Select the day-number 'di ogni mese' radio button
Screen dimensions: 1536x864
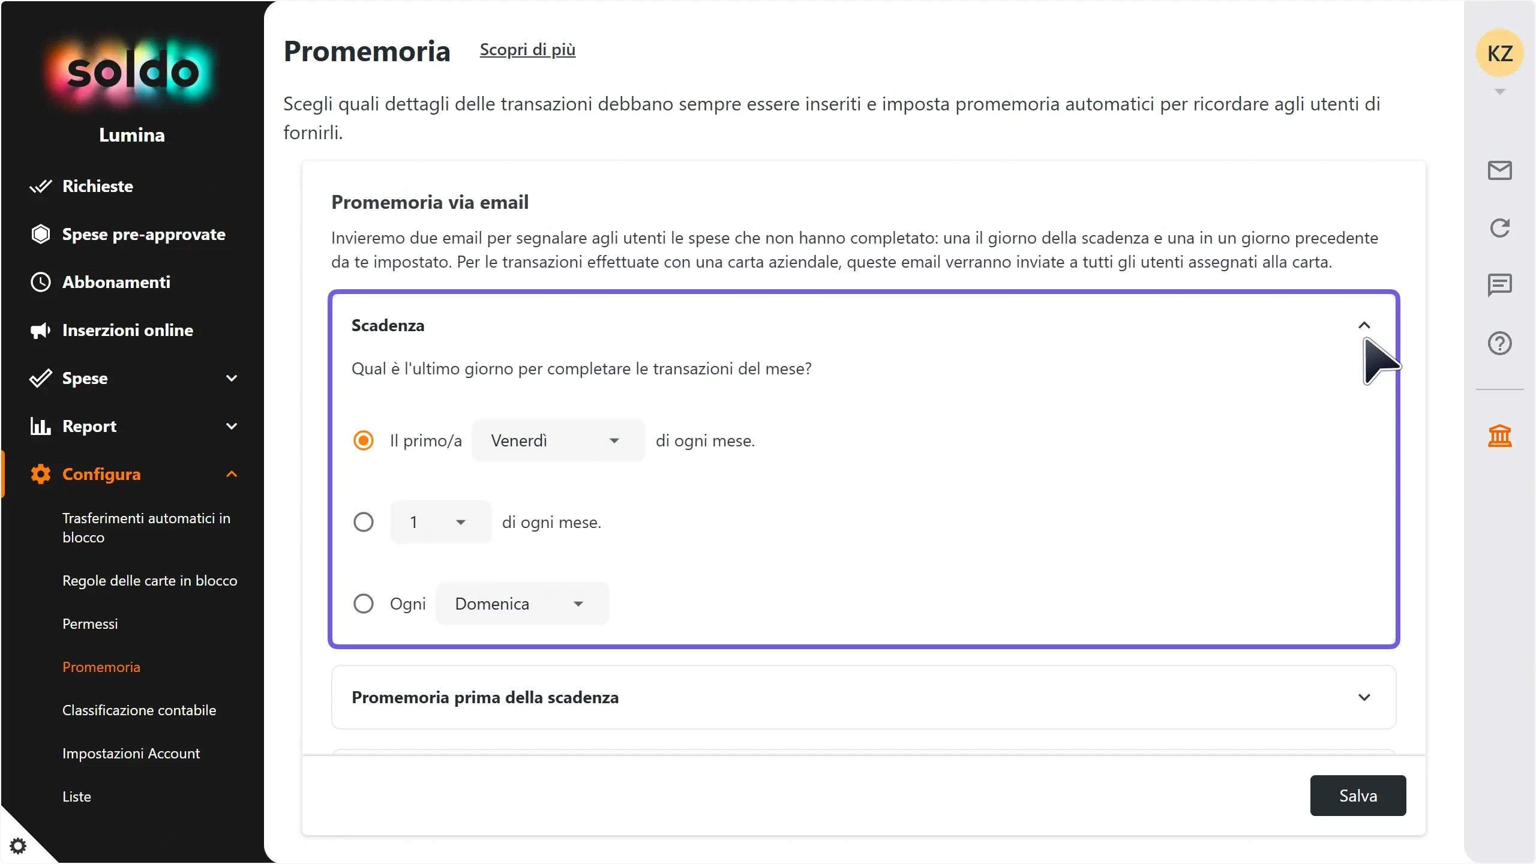364,522
